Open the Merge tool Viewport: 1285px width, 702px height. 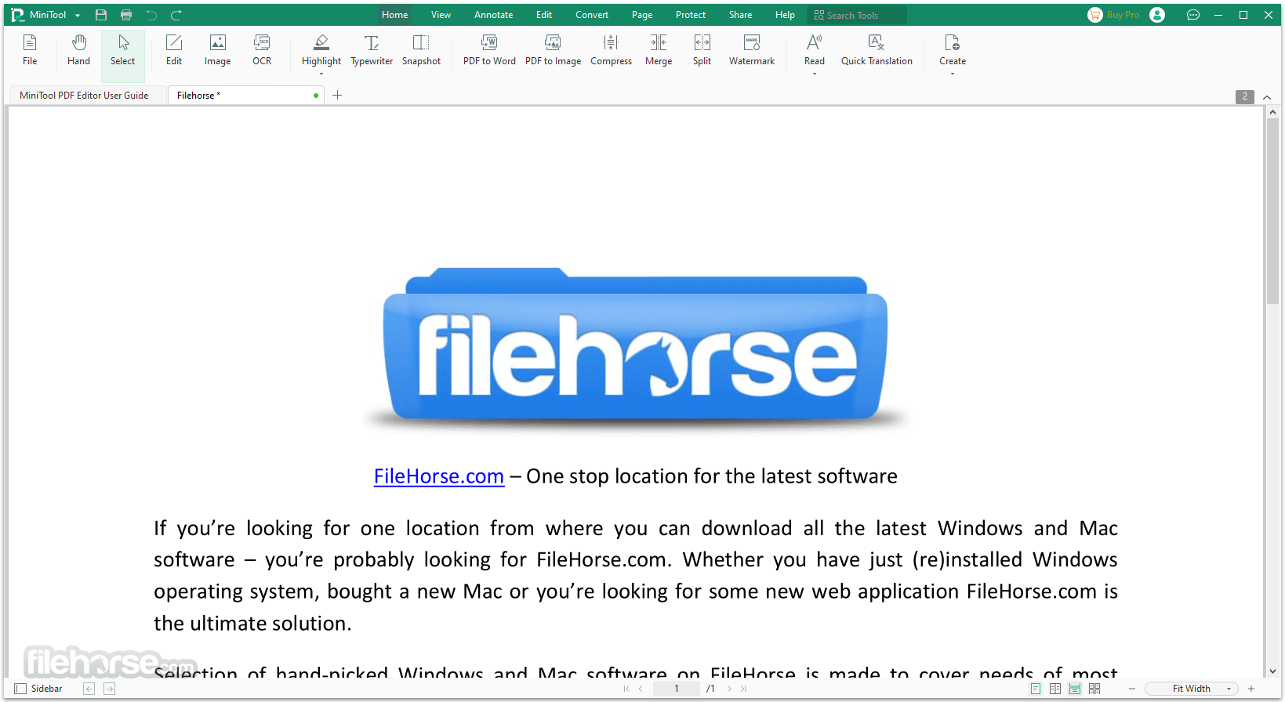pos(659,51)
